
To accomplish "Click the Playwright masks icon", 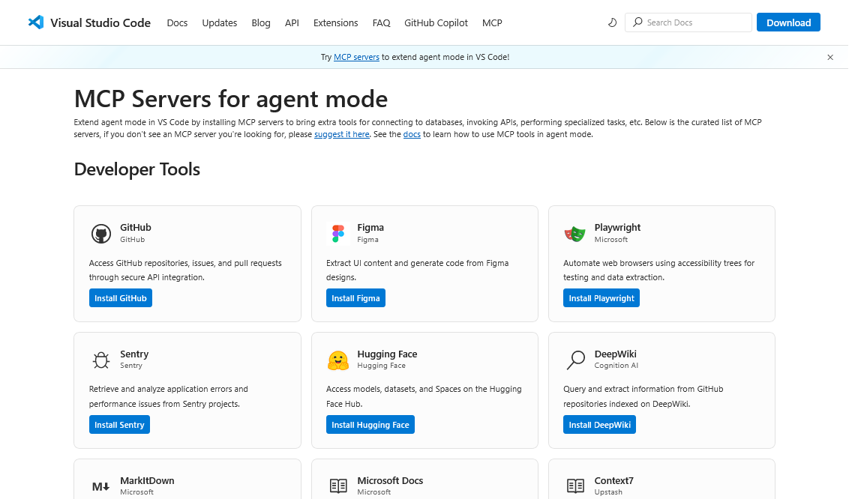I will 575,233.
